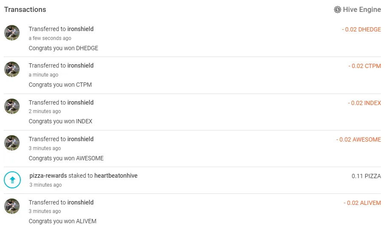Click the -0.02 CTPM amount
This screenshot has height=230, width=386.
[x=364, y=66]
